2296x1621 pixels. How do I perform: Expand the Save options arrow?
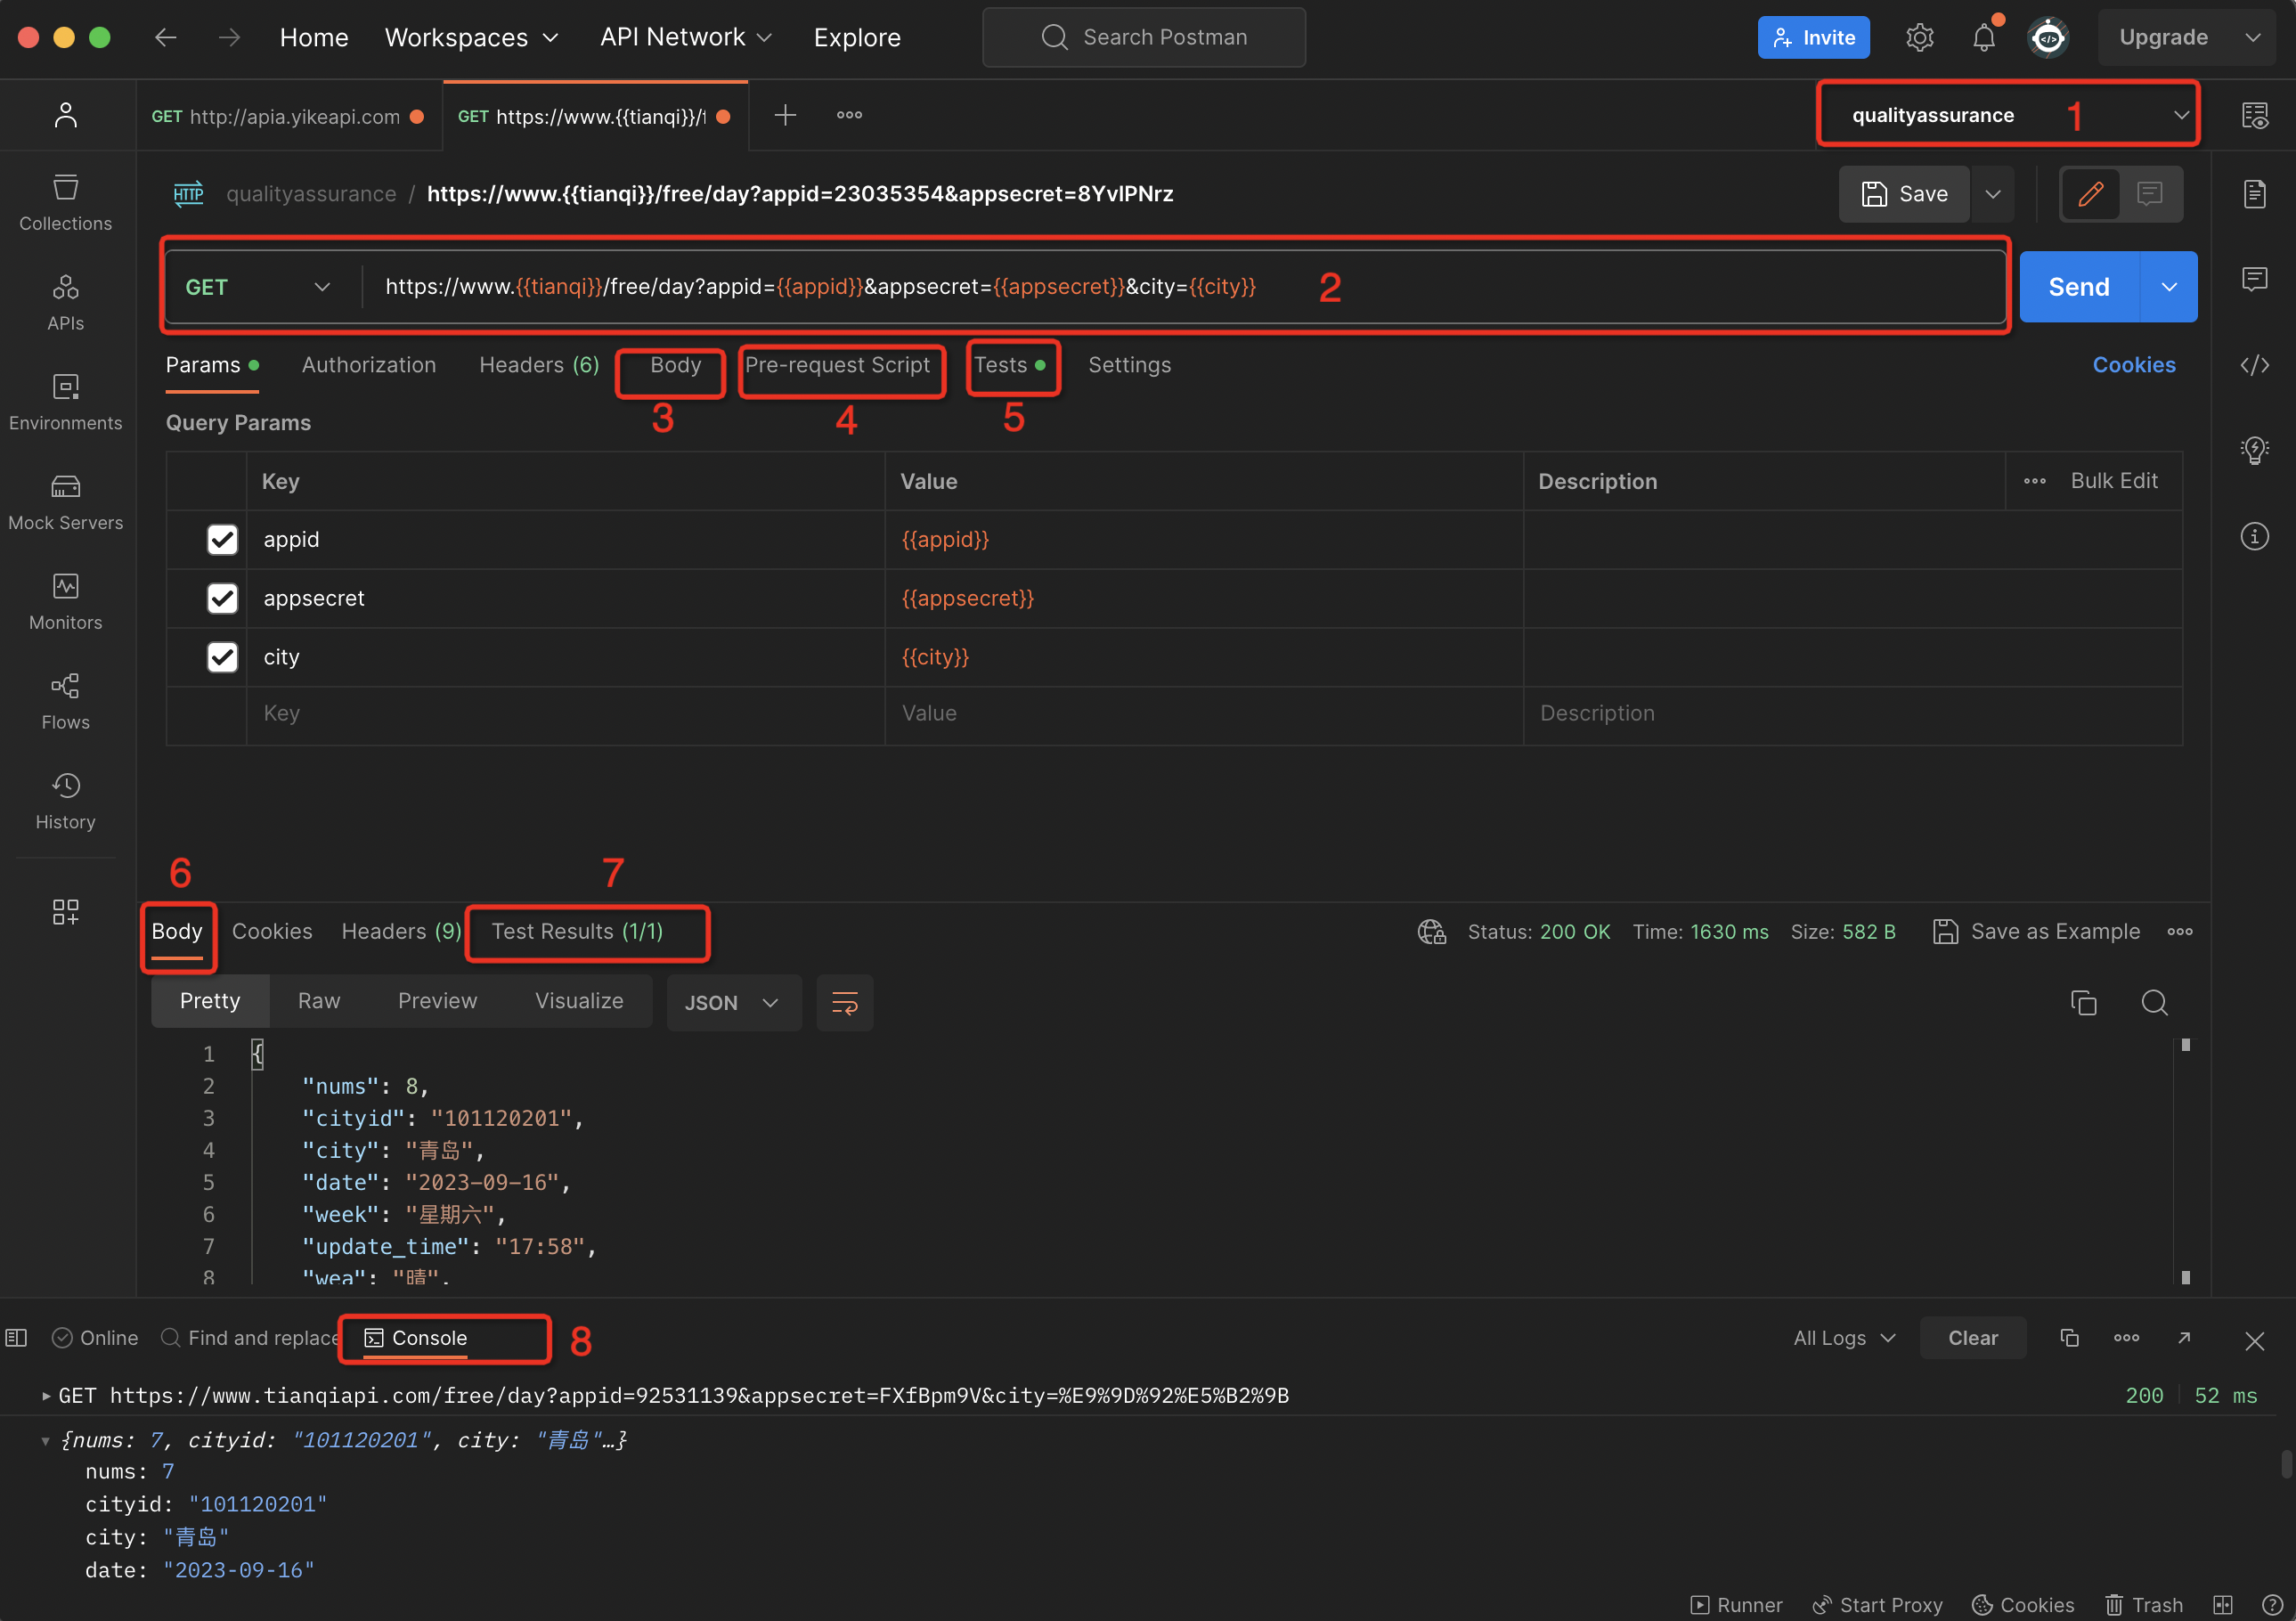[1992, 194]
